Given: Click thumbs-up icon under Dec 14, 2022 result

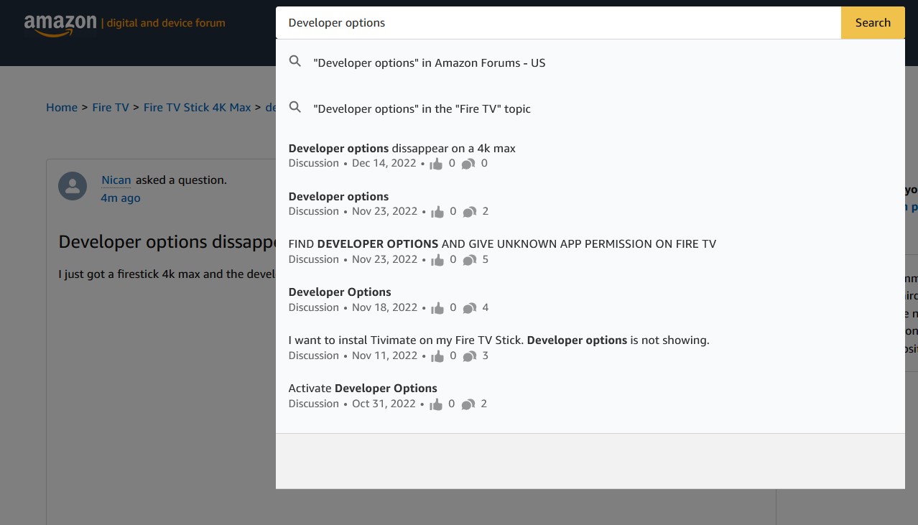Looking at the screenshot, I should pyautogui.click(x=436, y=164).
